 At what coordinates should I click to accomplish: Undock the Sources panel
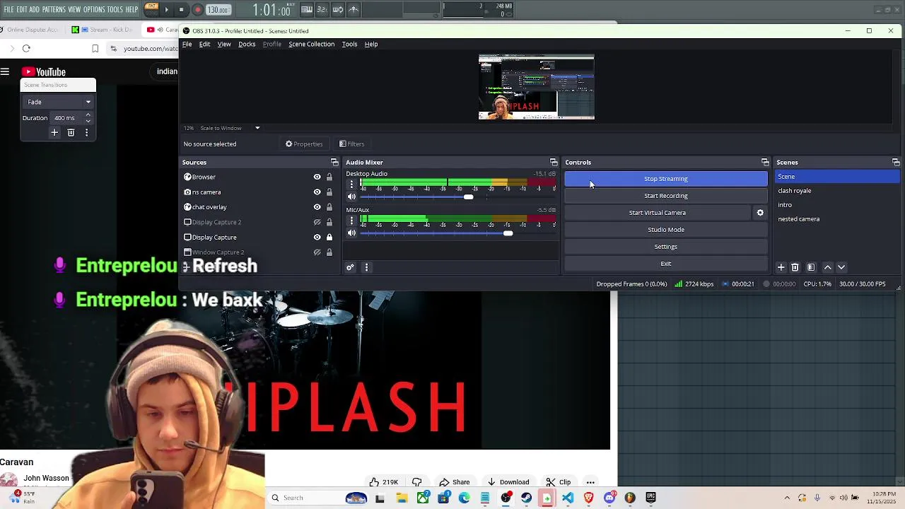coord(334,163)
